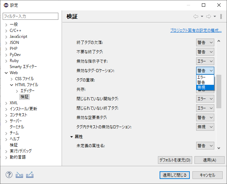Click the キャンセル button
This screenshot has width=227, height=184.
click(208, 175)
